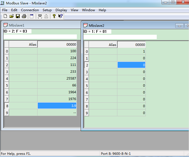
Task: Select value 25587 in Mbslave1
Action: (x=57, y=78)
